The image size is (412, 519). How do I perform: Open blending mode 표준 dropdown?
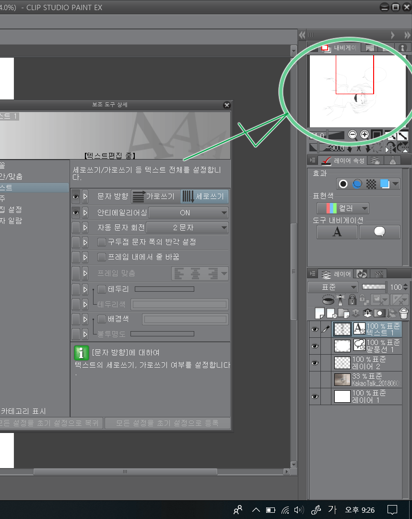pos(332,287)
